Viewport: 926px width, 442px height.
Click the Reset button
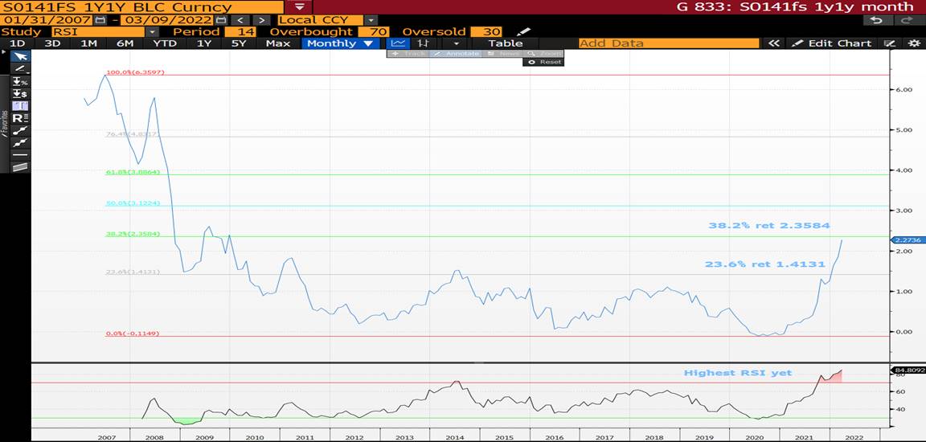click(x=543, y=62)
